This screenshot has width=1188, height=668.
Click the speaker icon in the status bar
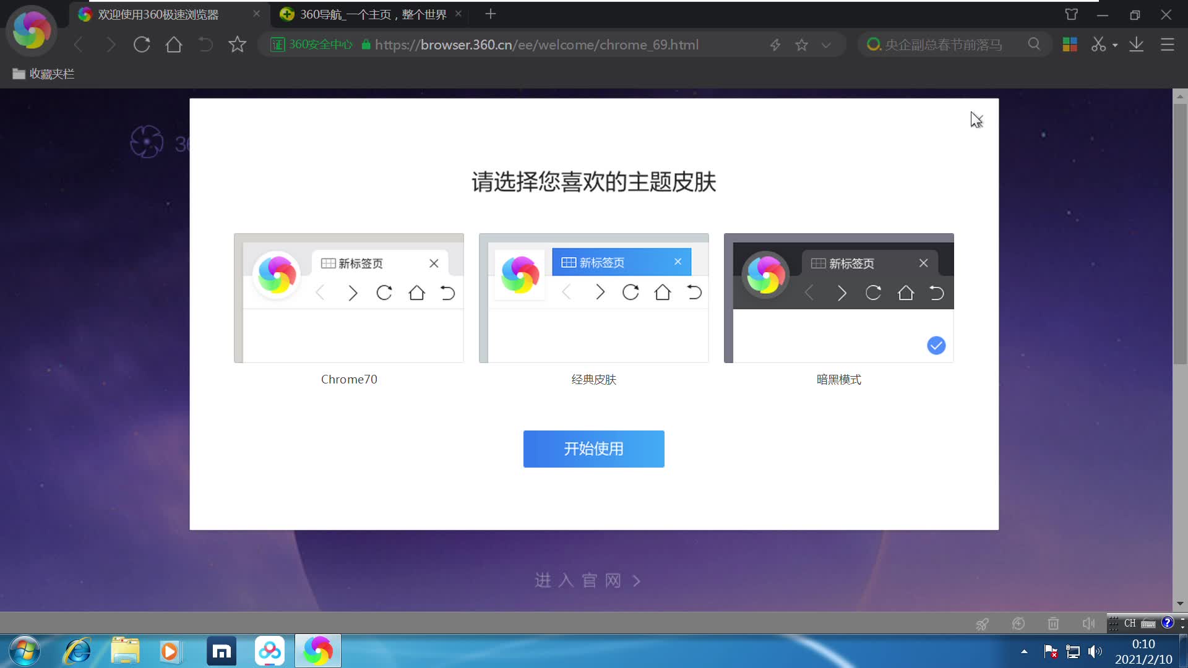click(x=1089, y=623)
